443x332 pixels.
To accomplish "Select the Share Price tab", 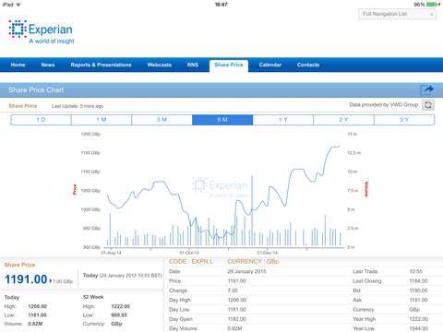I will point(229,65).
